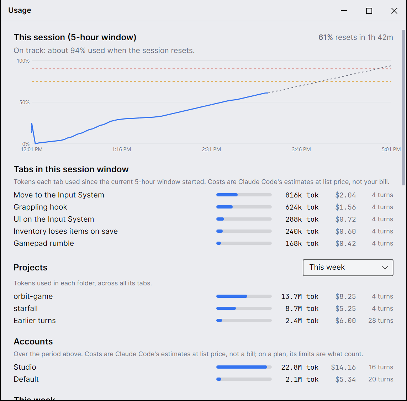This screenshot has width=407, height=401.
Task: Click the "$2.04" cost estimate
Action: (x=345, y=195)
